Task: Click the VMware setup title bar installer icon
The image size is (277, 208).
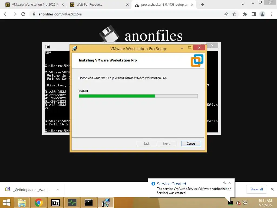Action: tap(75, 48)
